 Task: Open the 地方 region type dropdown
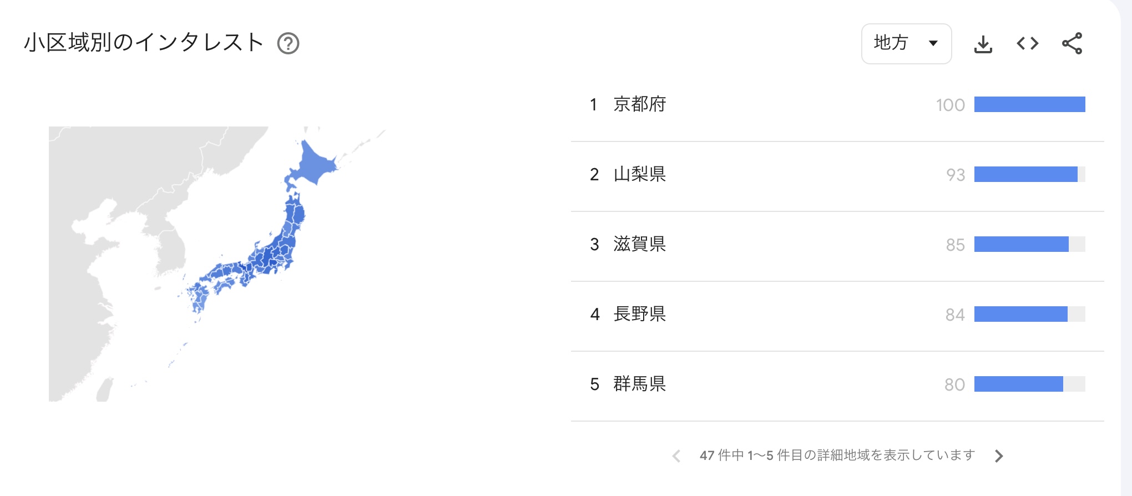906,43
